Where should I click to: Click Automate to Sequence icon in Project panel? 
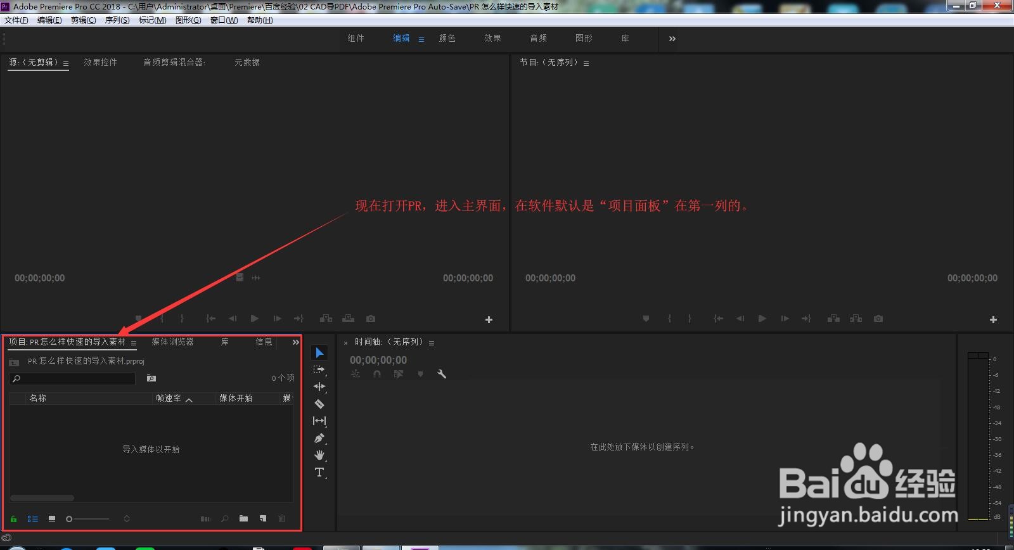205,519
